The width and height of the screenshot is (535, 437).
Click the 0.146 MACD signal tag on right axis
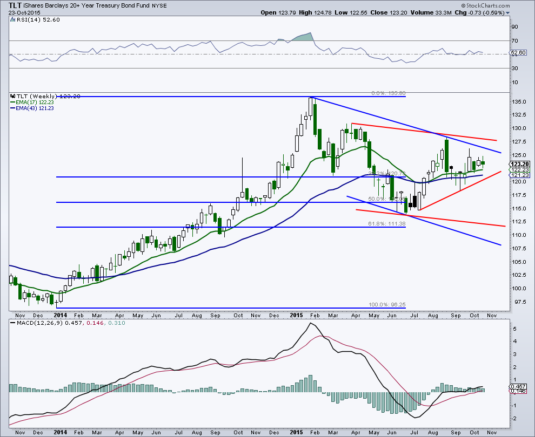(519, 391)
